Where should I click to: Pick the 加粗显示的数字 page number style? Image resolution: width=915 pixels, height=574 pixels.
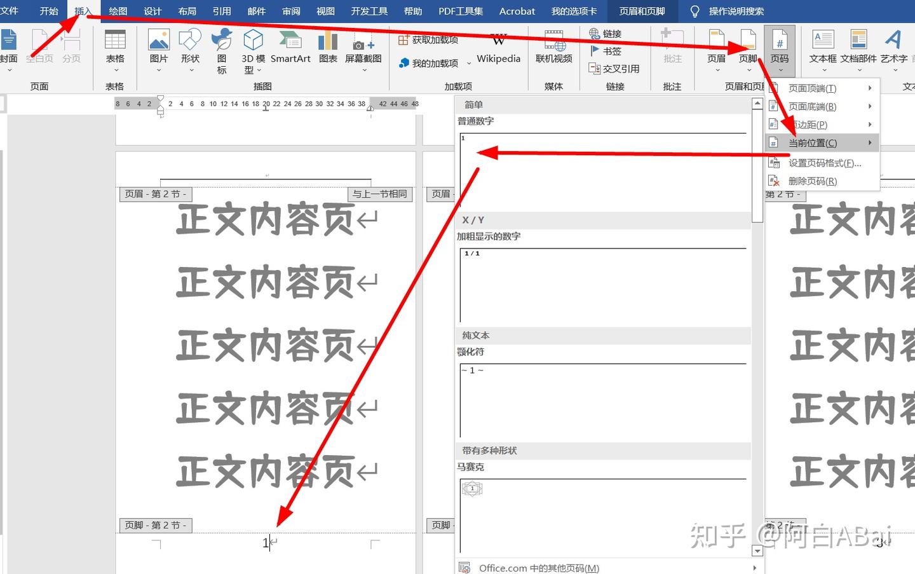[x=602, y=285]
